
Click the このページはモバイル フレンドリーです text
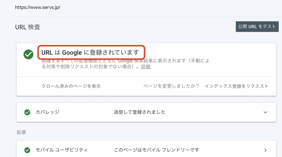point(156,150)
